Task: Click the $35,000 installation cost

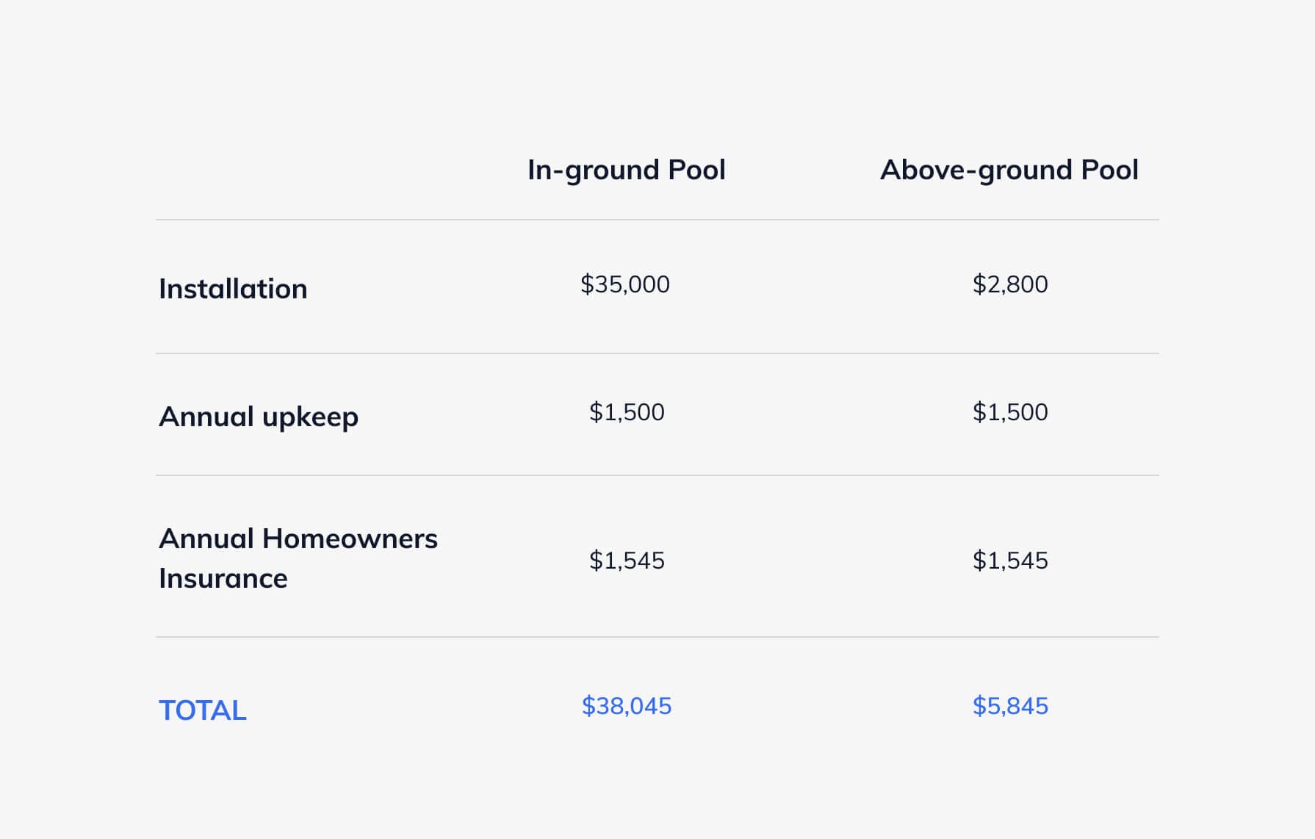Action: pos(625,284)
